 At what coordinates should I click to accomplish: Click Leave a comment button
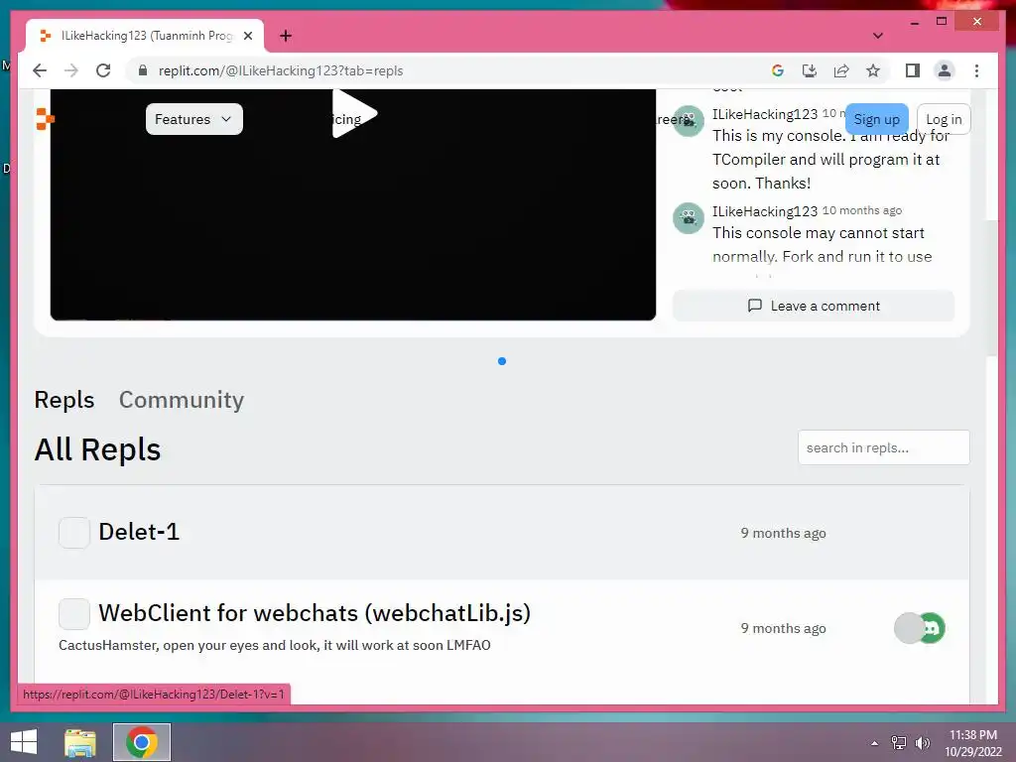pyautogui.click(x=814, y=306)
